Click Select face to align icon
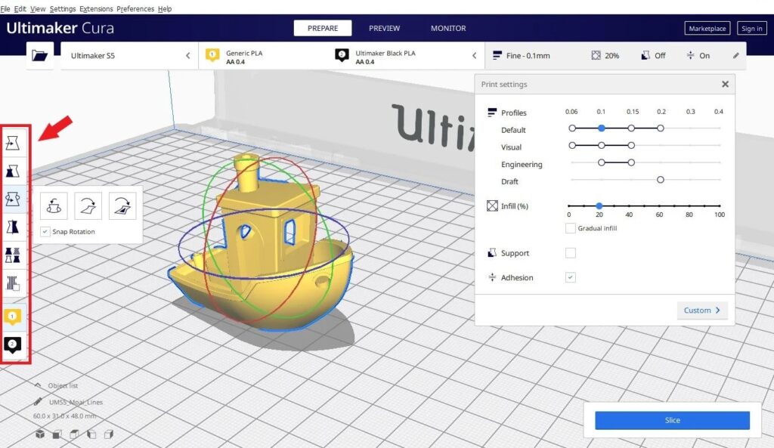This screenshot has height=448, width=774. 122,205
